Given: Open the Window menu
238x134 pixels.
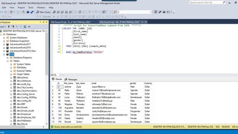Looking at the screenshot, I should pos(41,7).
